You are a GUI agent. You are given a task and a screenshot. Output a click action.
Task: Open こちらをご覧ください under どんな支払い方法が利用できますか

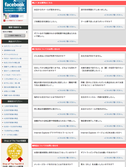tap(67, 61)
